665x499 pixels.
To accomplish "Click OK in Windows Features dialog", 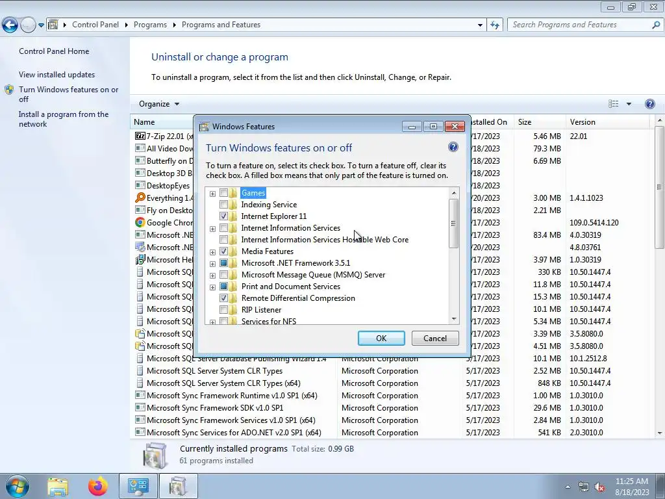I will (381, 338).
